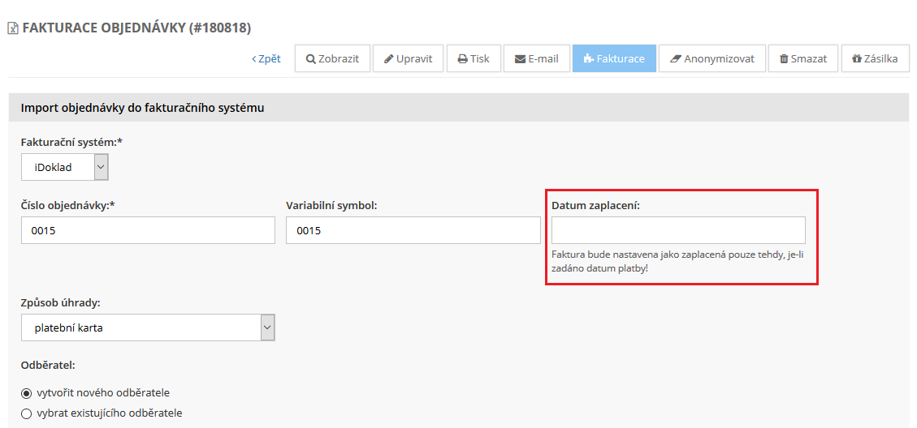Click the trash icon on Smazat
This screenshot has height=428, width=917.
coord(784,59)
